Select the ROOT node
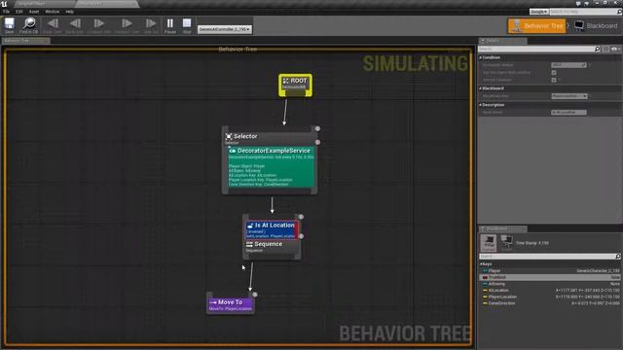 point(295,85)
